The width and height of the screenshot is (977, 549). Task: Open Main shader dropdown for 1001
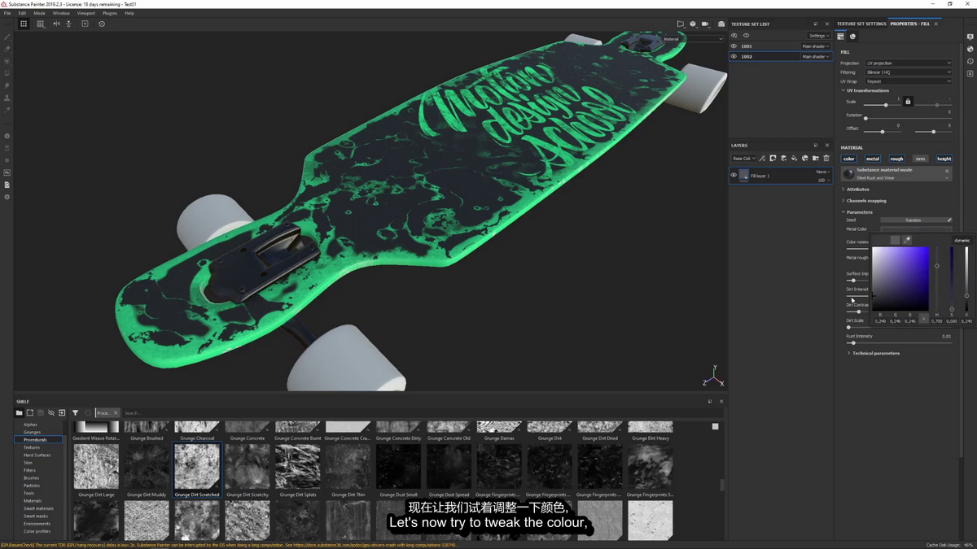(816, 46)
